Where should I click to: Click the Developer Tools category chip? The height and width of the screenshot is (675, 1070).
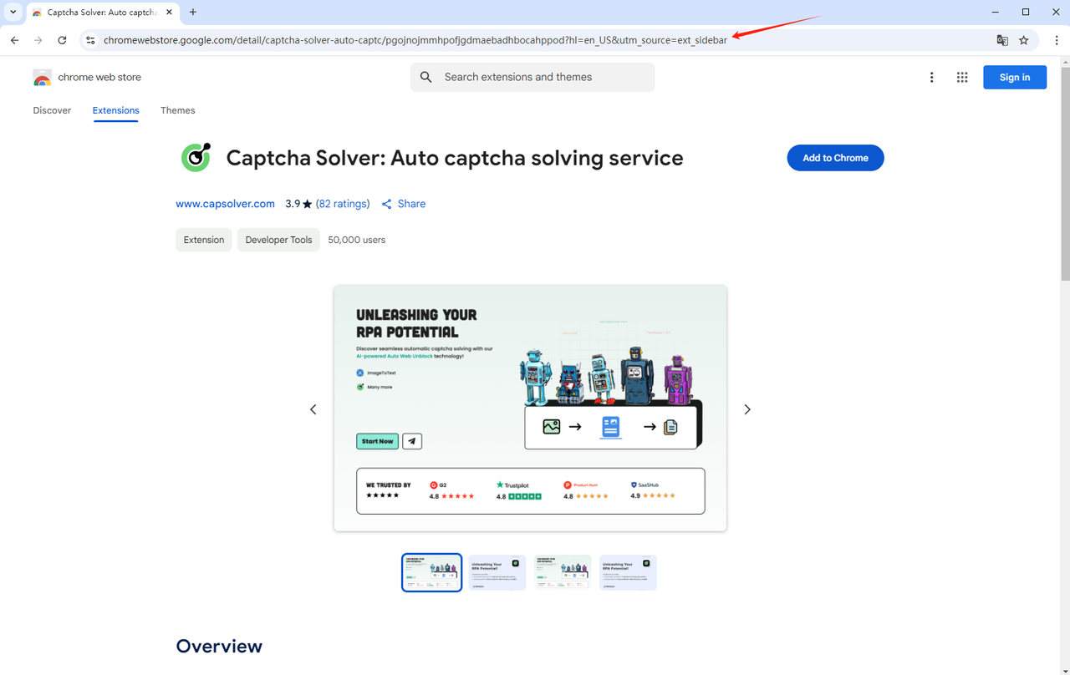pos(278,240)
